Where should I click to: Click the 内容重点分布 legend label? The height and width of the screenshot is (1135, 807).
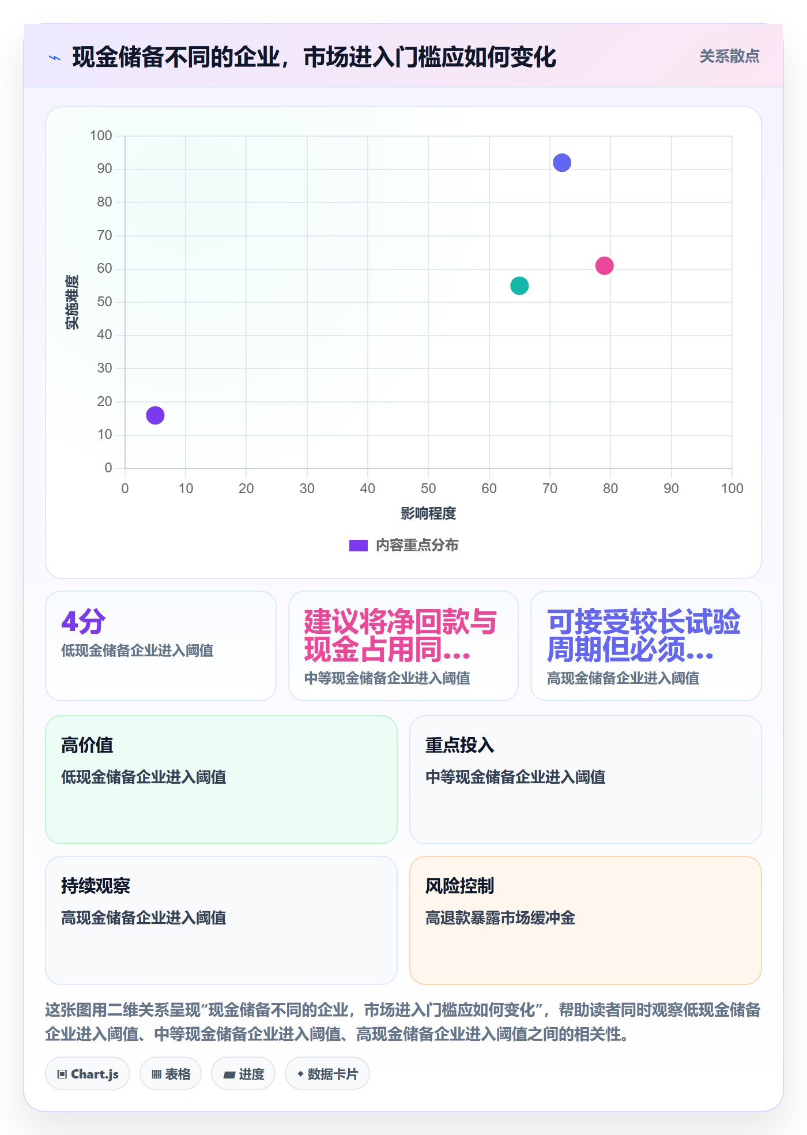tap(417, 546)
